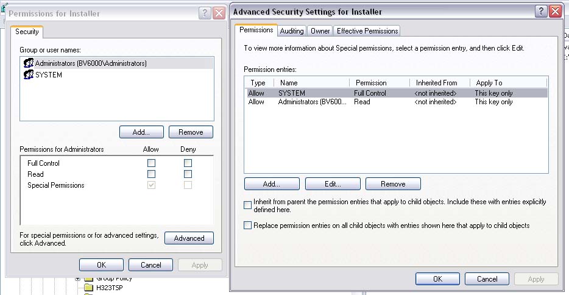Check Allow box for Full Control
Viewport: 569px width, 295px height.
[x=151, y=163]
